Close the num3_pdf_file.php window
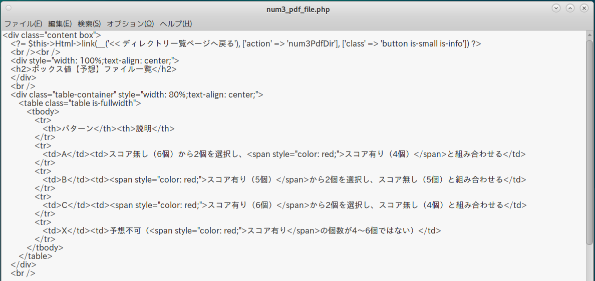Viewport: 595px width, 281px height. [x=584, y=8]
